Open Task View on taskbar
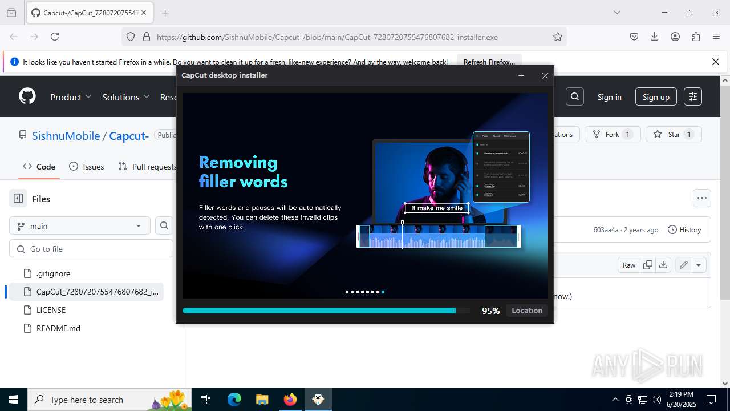 (x=206, y=400)
